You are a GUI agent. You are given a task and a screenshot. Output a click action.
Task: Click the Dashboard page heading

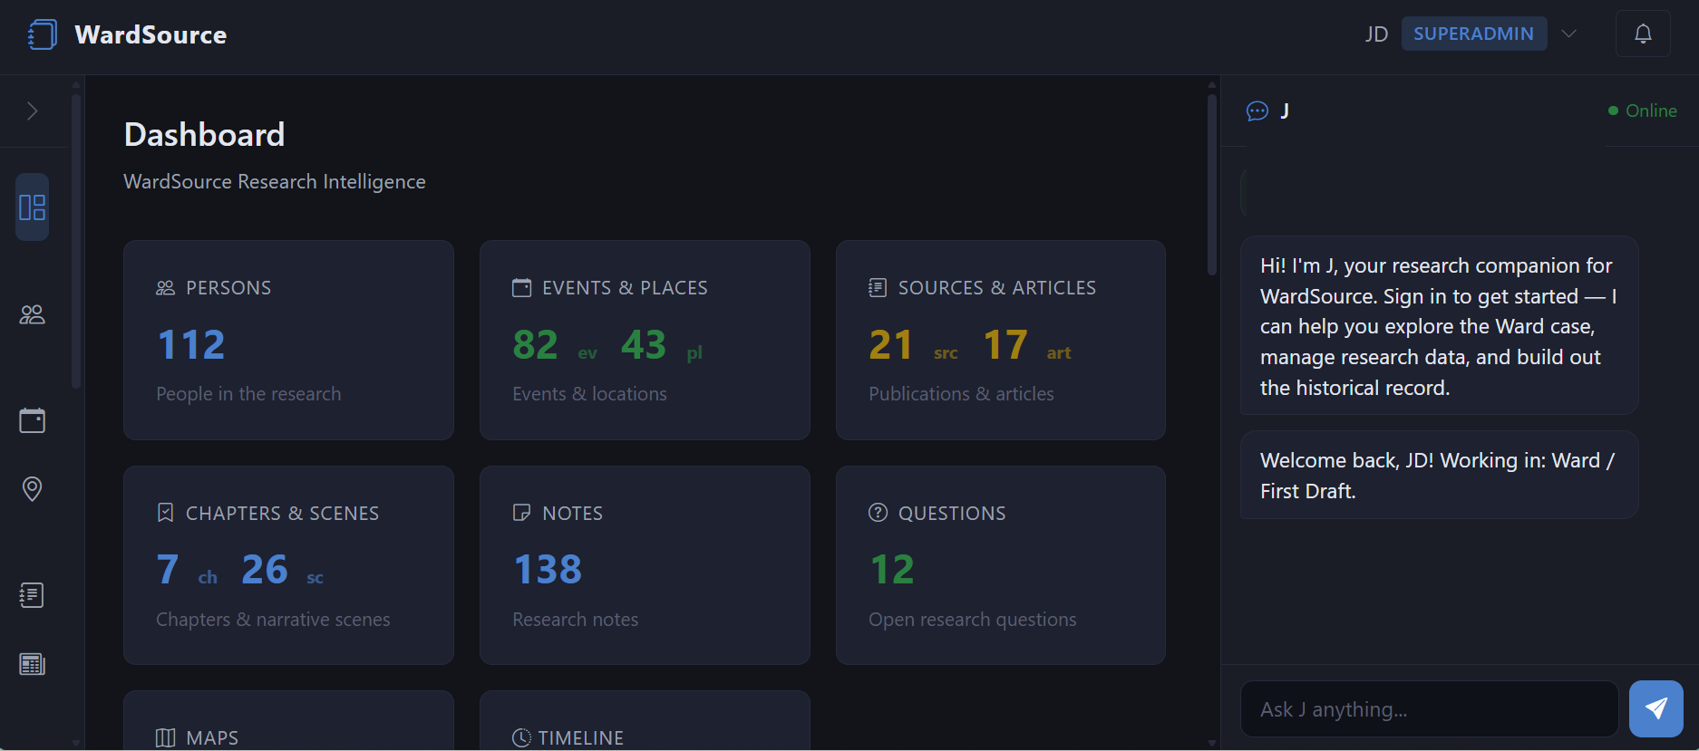coord(204,134)
